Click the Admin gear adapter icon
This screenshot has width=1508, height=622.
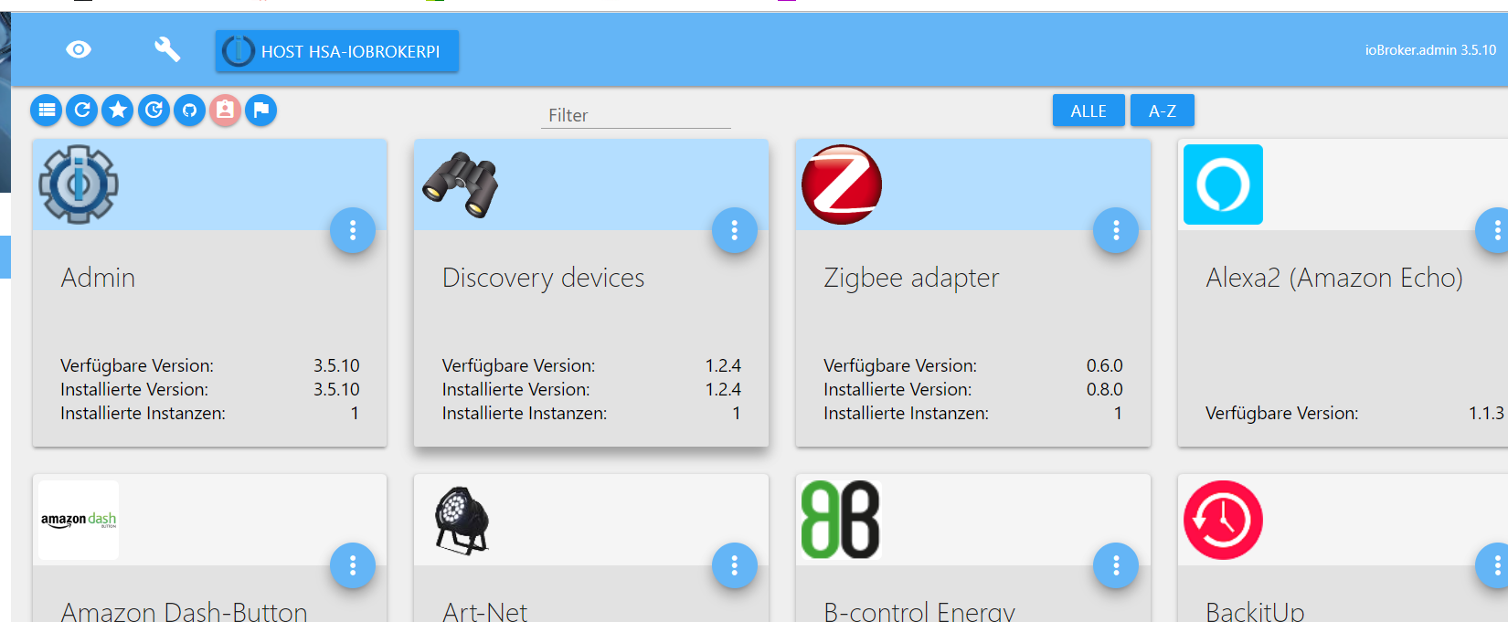79,184
